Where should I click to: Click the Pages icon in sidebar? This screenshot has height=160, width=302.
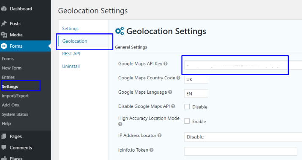[x=4, y=136]
